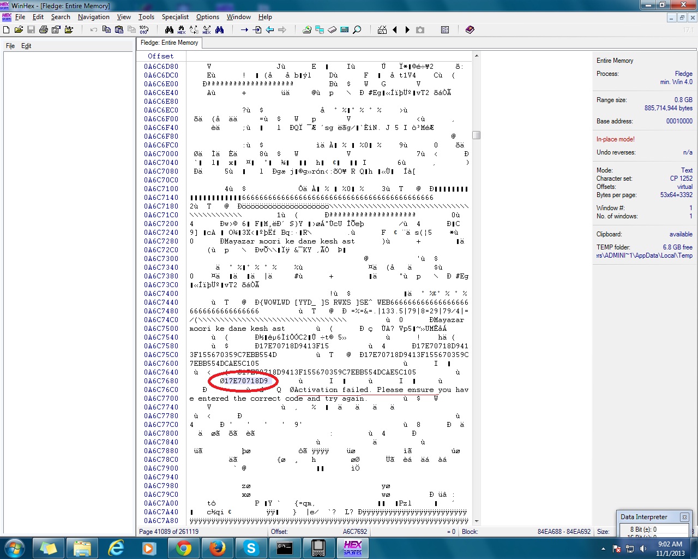Click the blue binoculars Continue Search icon
The height and width of the screenshot is (559, 698).
[220, 29]
